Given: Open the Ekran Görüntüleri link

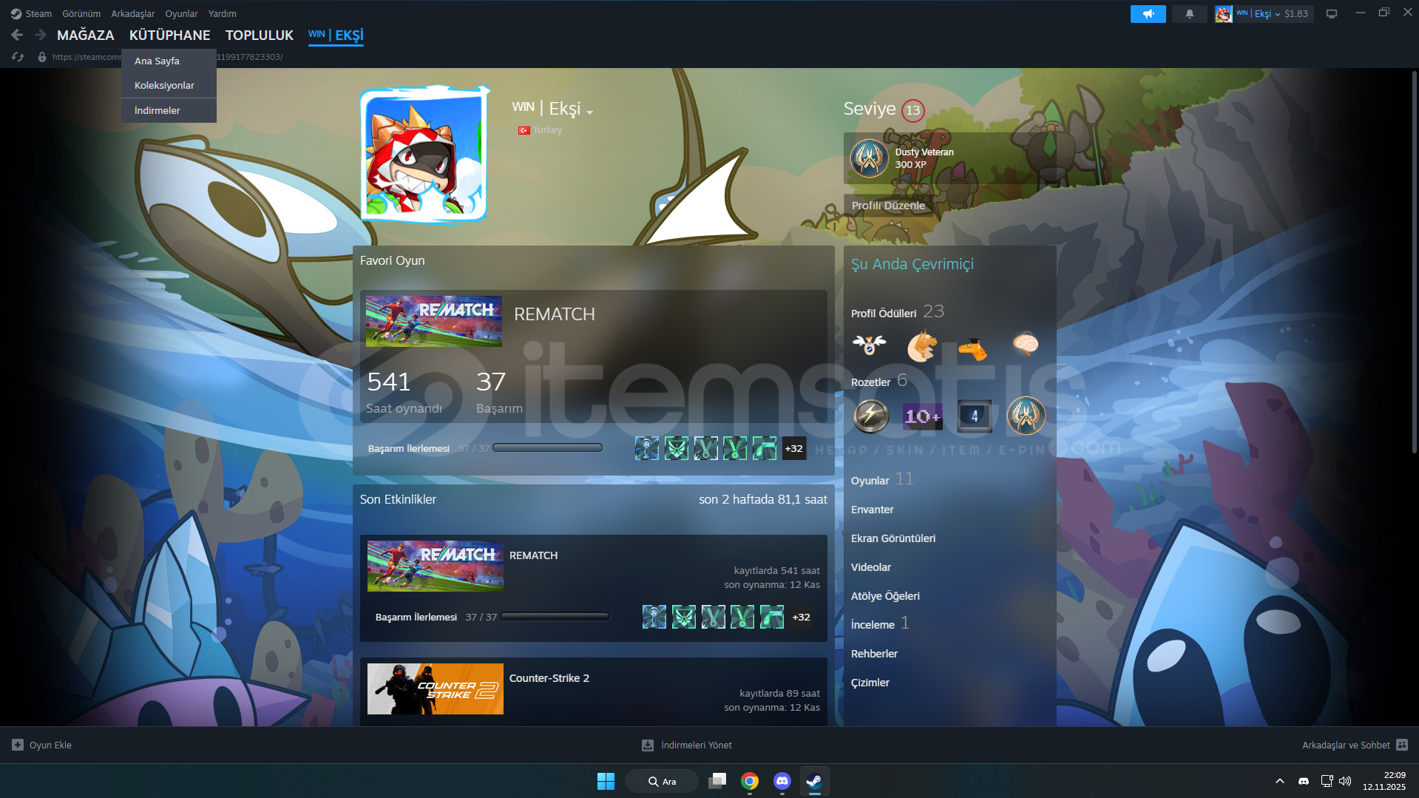Looking at the screenshot, I should point(893,538).
